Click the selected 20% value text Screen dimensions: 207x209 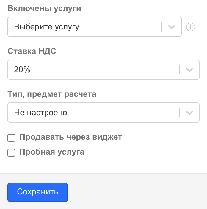[22, 70]
